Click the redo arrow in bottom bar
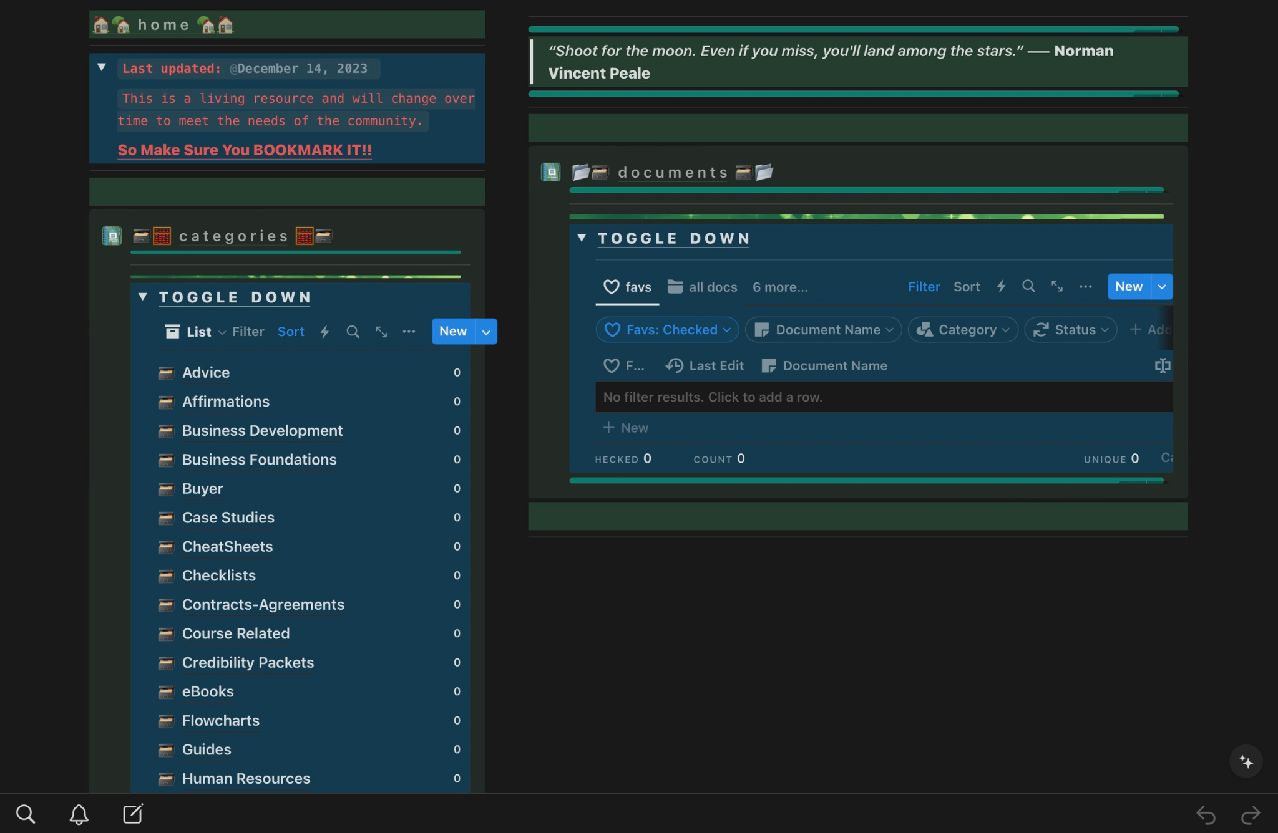Screen dimensions: 1278x833 pos(1251,815)
